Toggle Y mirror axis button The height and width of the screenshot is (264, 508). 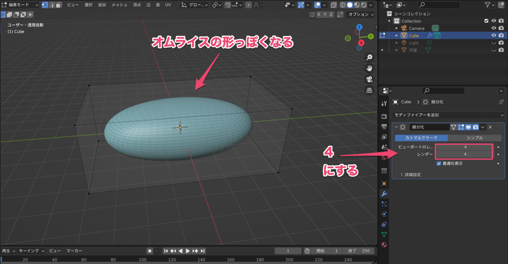coord(325,14)
